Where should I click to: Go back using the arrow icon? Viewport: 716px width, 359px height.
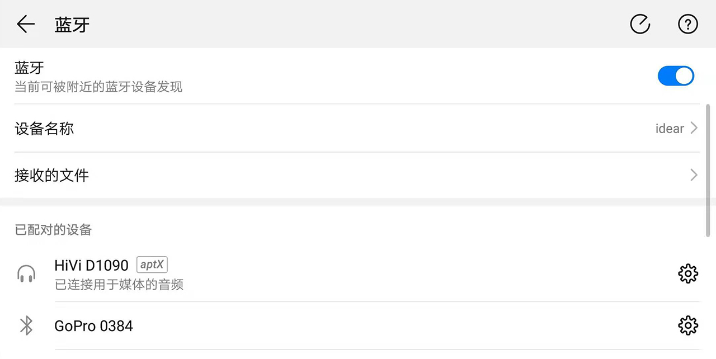click(26, 24)
